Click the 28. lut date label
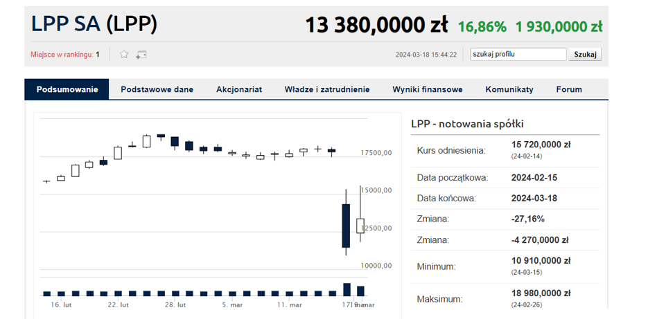Screen dimensions: 657x319 (x=175, y=304)
